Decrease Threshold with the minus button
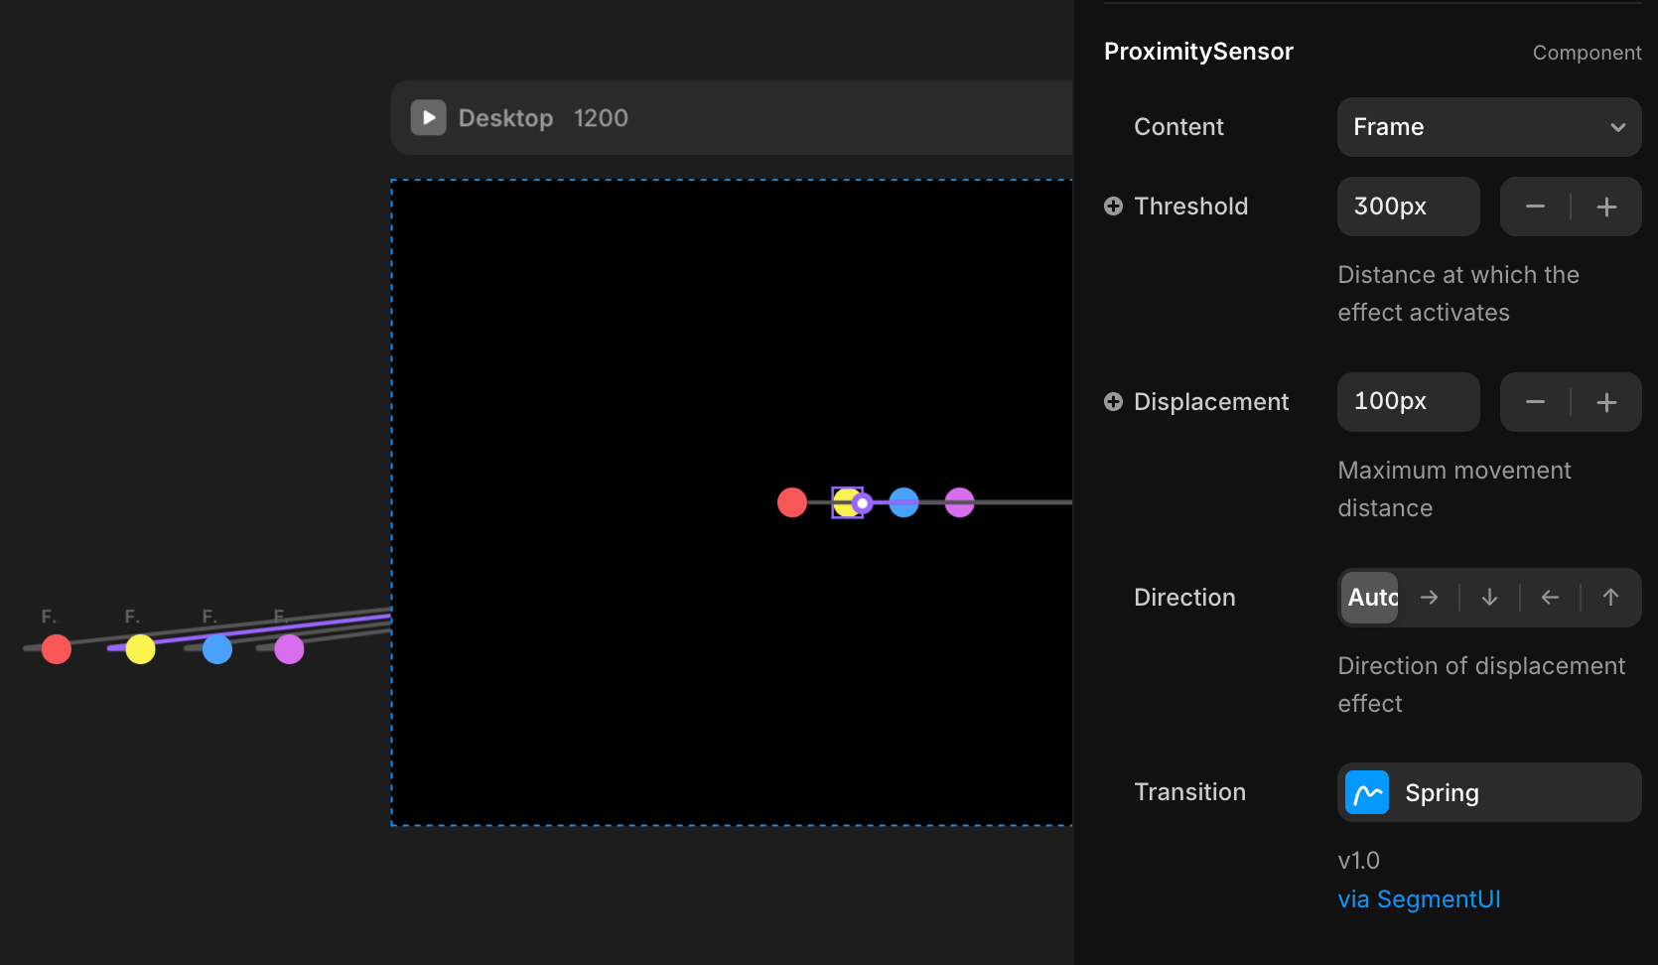Screen dimensions: 1658x965 click(x=1535, y=207)
